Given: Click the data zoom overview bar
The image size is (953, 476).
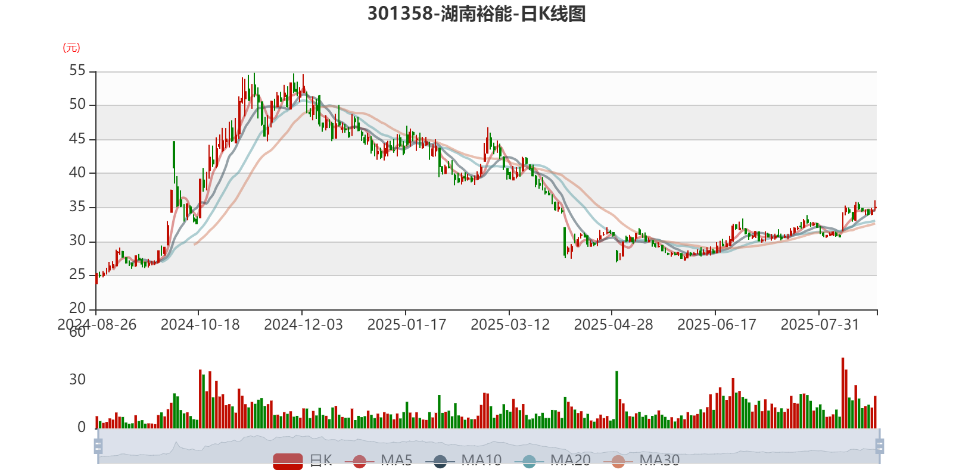Looking at the screenshot, I should click(488, 446).
